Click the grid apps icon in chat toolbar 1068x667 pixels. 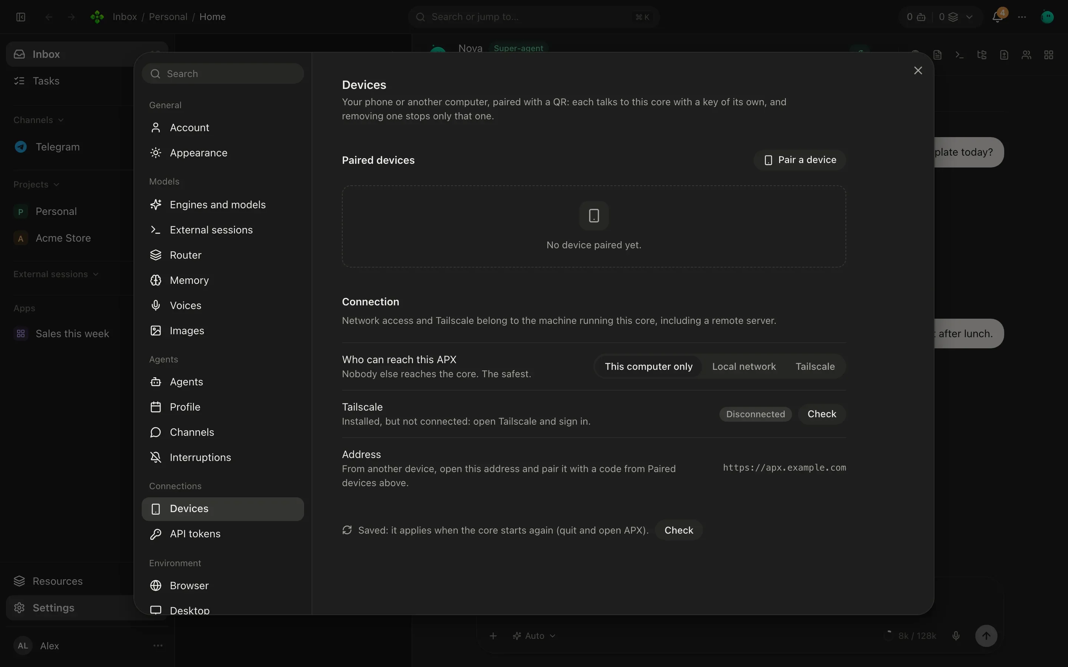coord(1049,55)
